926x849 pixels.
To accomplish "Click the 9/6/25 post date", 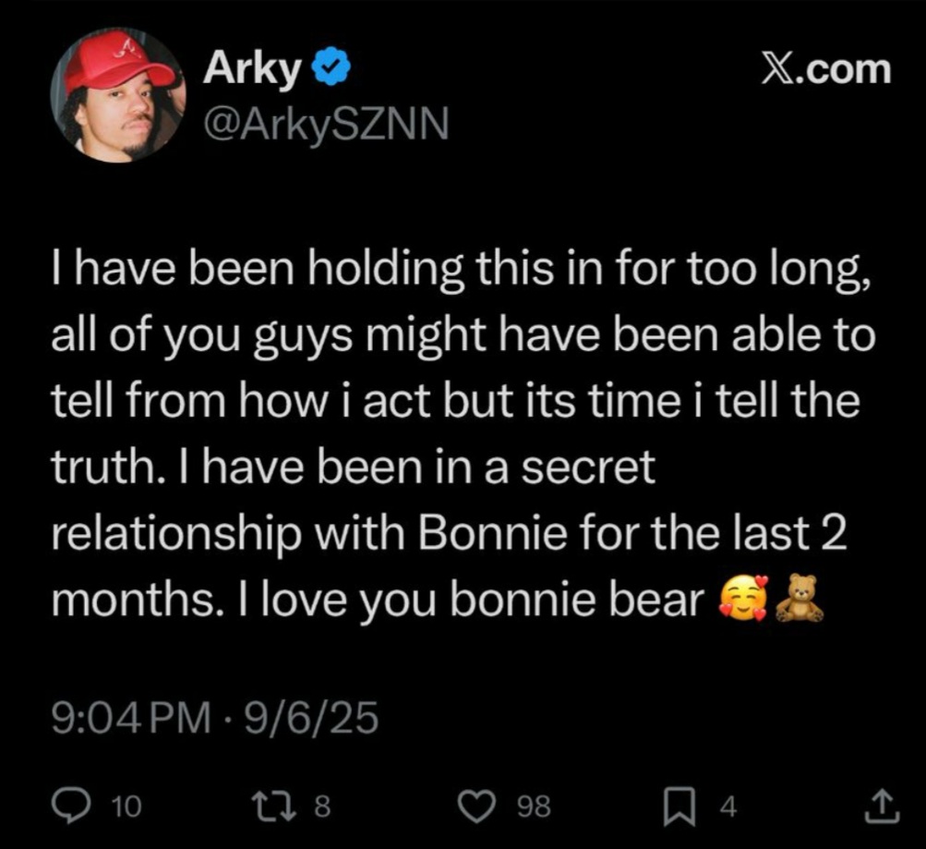I will [311, 718].
